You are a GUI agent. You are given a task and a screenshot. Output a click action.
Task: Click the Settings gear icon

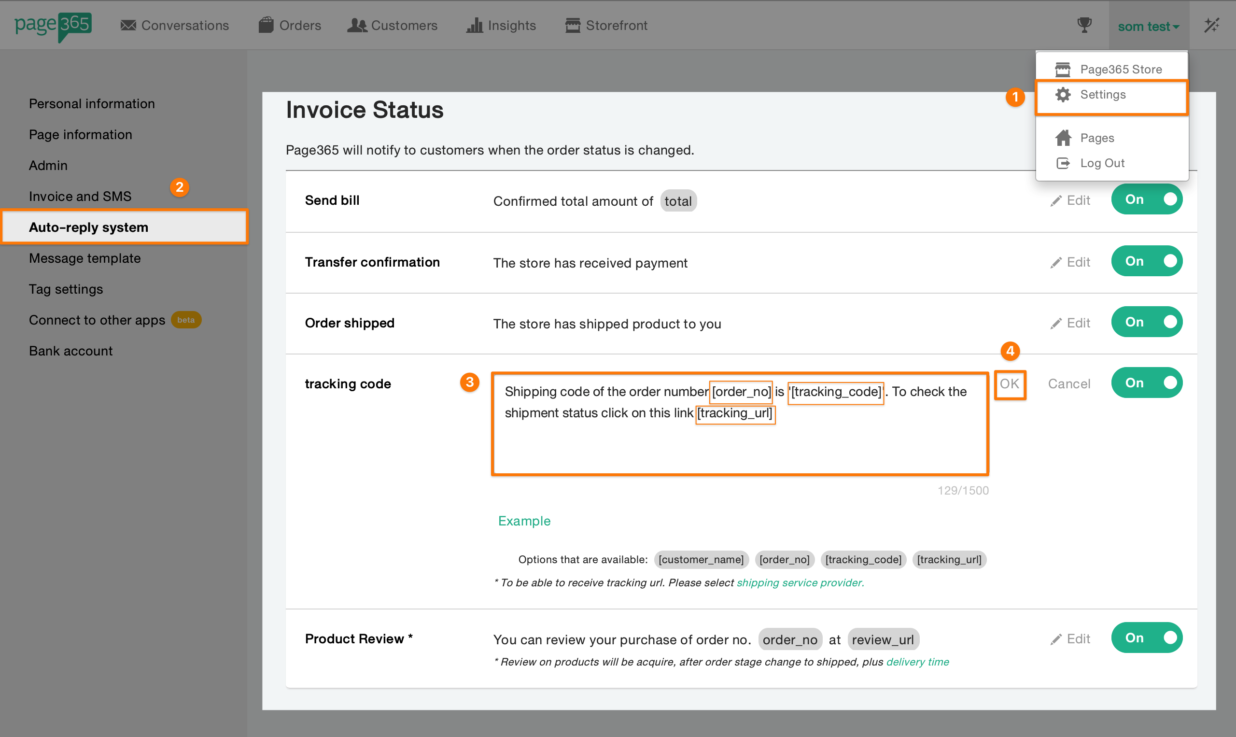click(x=1063, y=94)
